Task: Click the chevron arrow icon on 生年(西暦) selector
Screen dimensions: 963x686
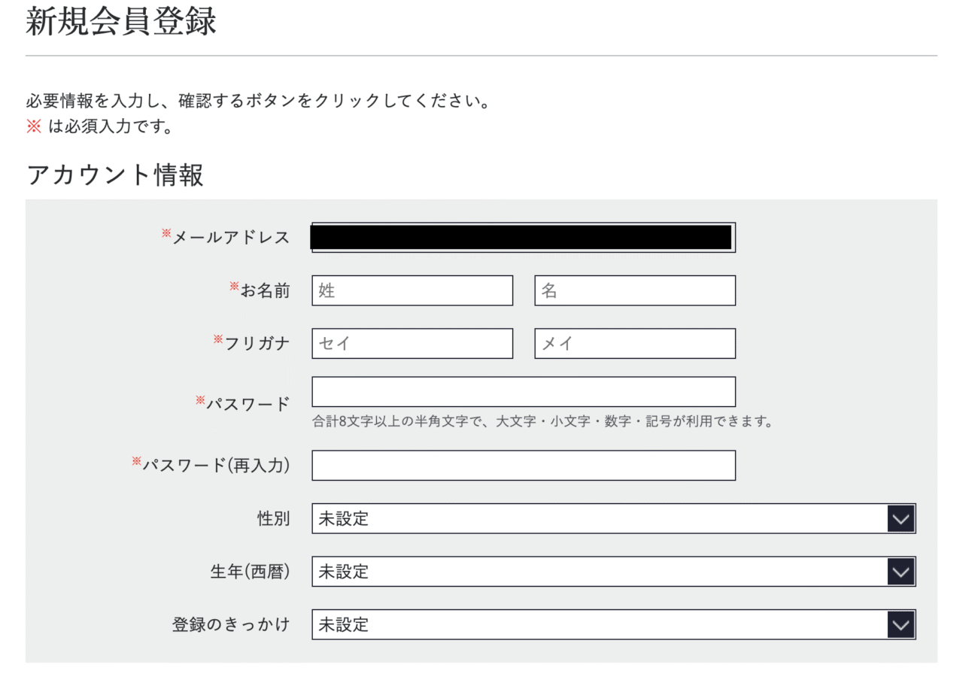Action: pos(901,572)
